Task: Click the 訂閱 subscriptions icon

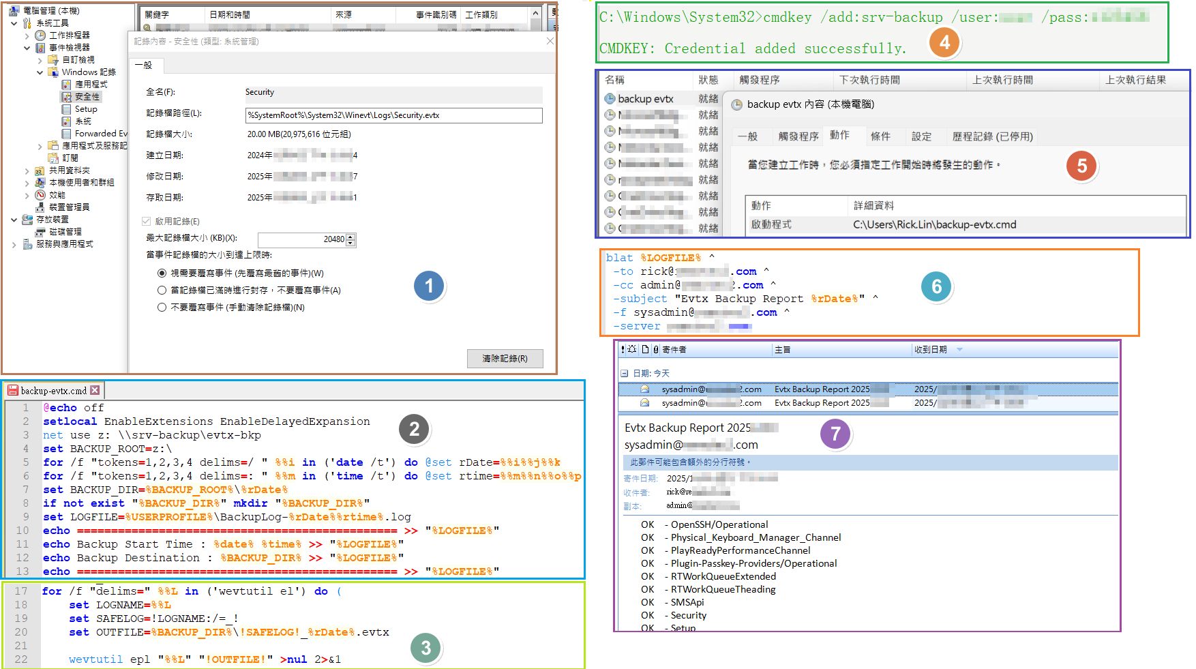Action: coord(53,158)
